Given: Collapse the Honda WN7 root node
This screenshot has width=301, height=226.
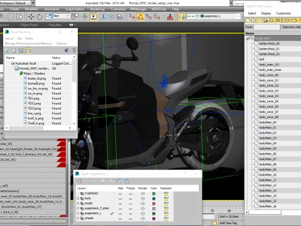Looking at the screenshot, I should point(248,38).
